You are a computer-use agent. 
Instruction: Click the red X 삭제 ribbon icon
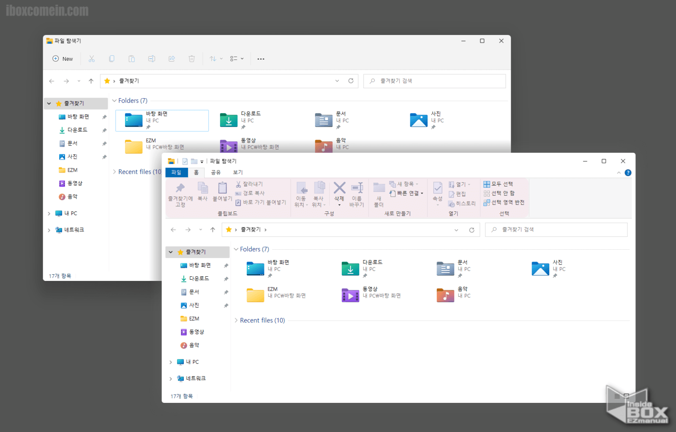tap(339, 188)
